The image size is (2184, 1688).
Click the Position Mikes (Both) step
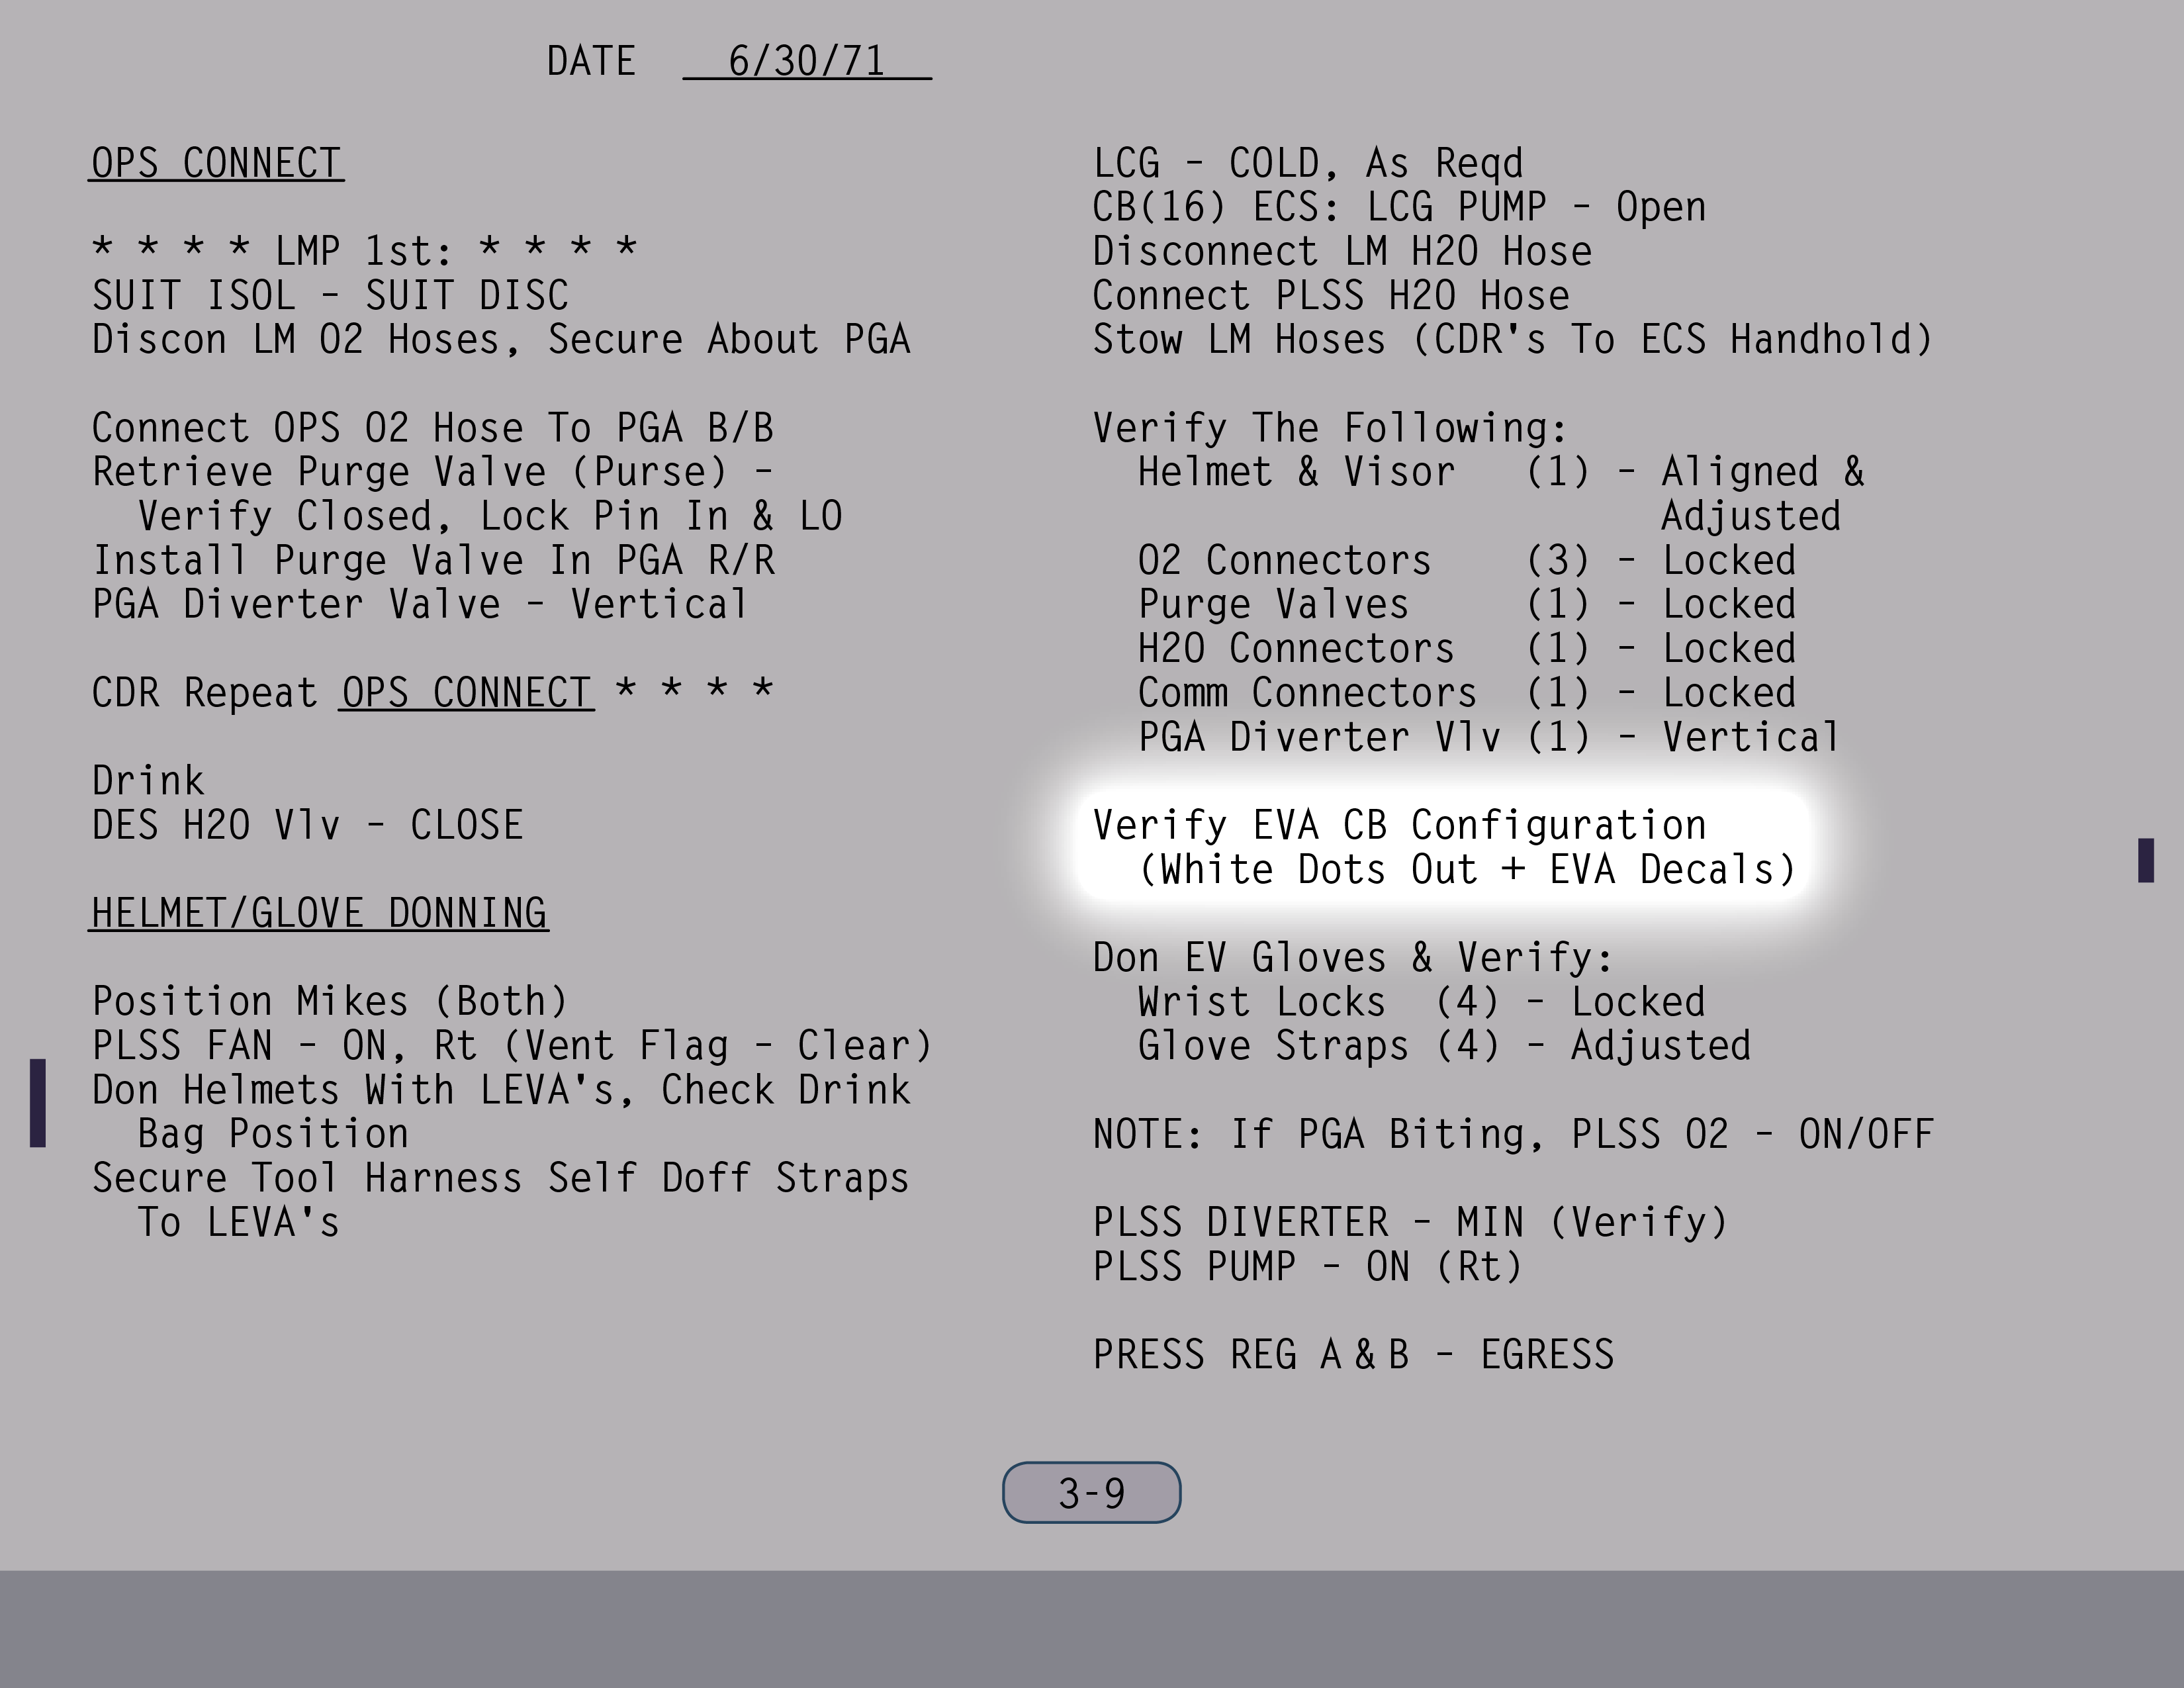point(330,1001)
